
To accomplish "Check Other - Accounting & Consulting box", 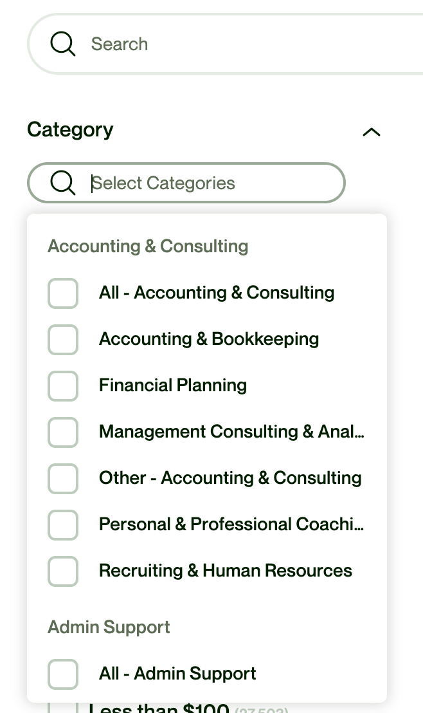I will 63,479.
